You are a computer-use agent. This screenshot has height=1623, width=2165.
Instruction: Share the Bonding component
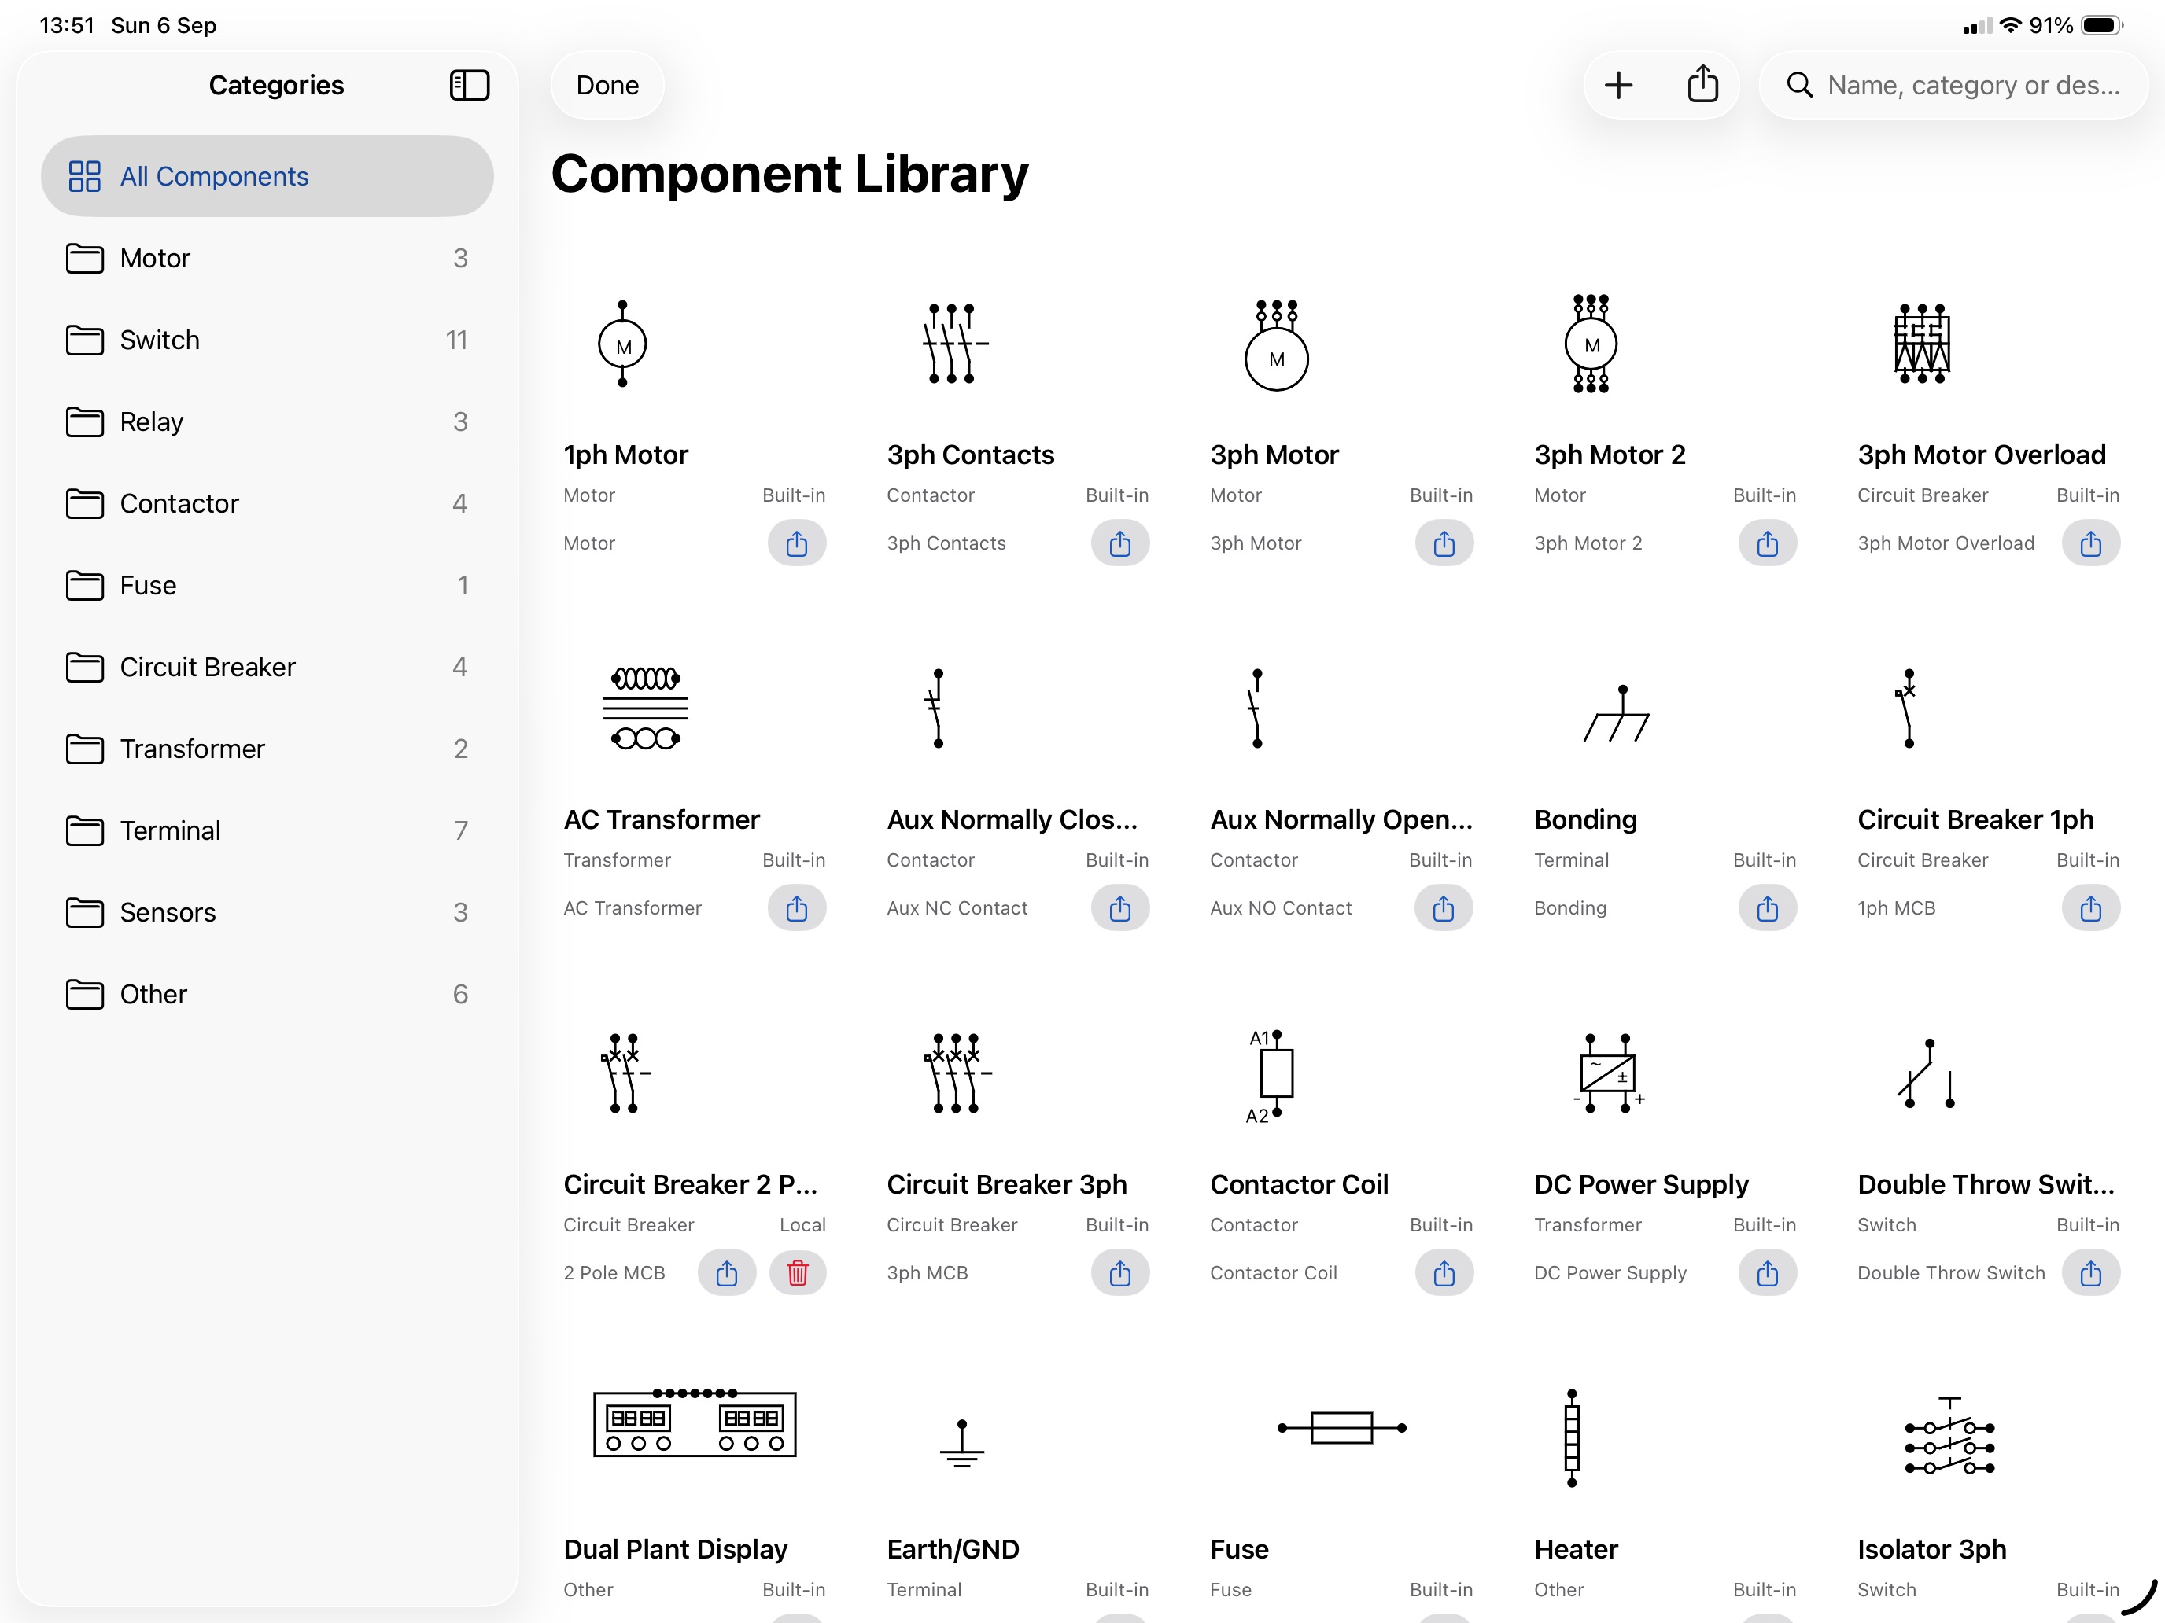tap(1767, 908)
